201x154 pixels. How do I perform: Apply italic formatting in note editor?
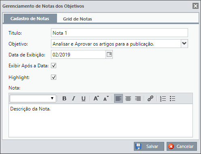[74, 98]
